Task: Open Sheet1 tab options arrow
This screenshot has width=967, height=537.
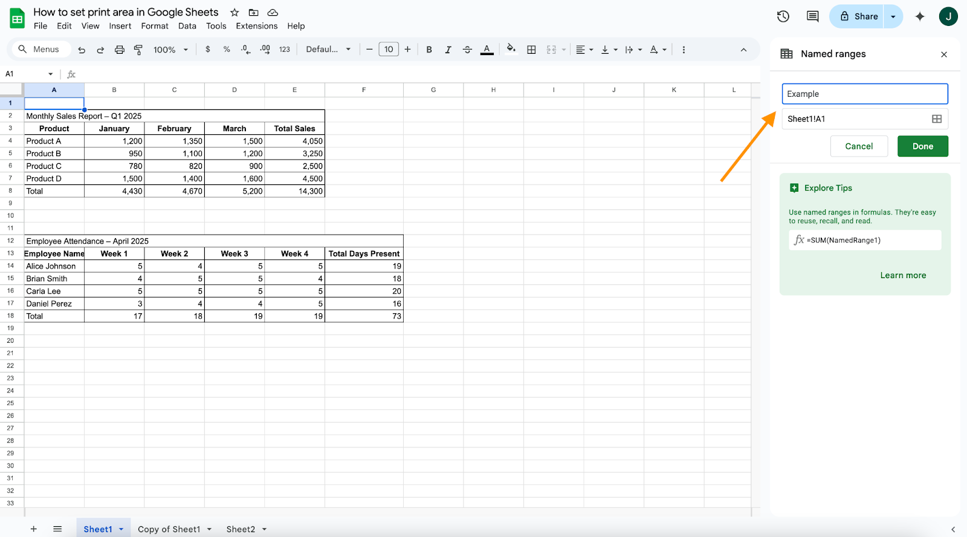Action: pyautogui.click(x=121, y=529)
